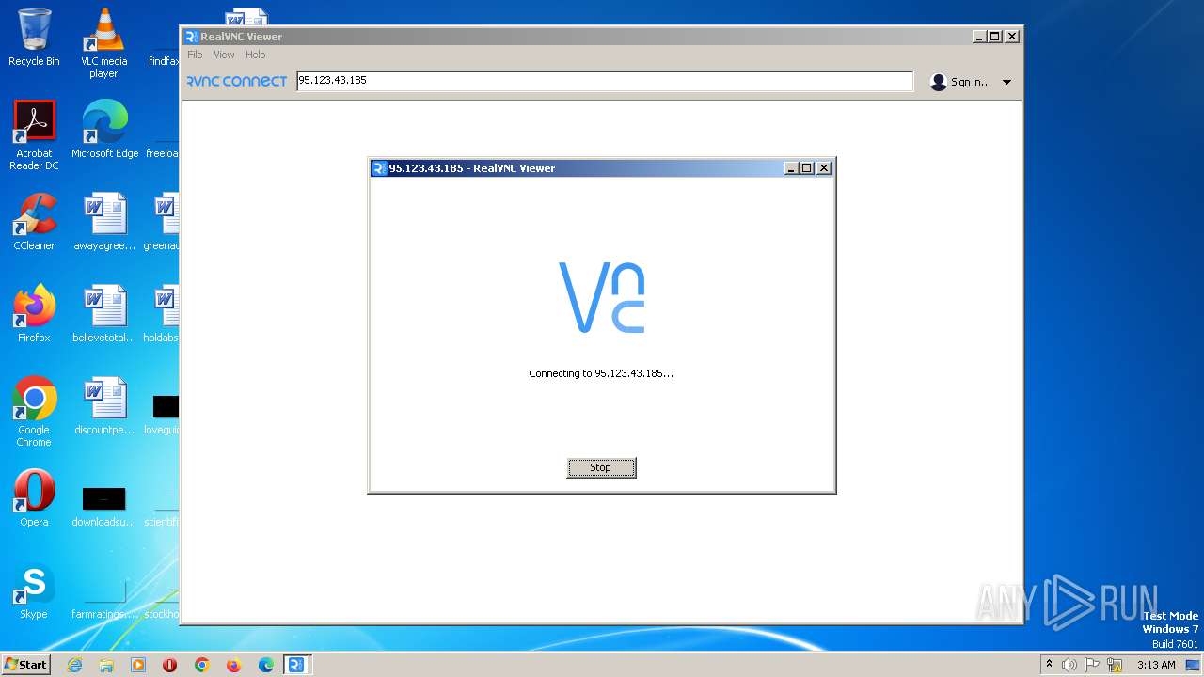This screenshot has height=677, width=1204.
Task: Select the believetotal Word document icon
Action: pos(104,314)
